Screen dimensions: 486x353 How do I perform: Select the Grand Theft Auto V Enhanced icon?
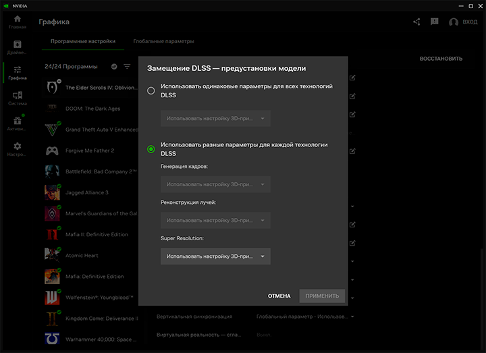tap(52, 130)
